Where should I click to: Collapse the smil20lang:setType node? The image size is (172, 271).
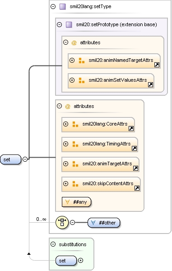[53, 7]
